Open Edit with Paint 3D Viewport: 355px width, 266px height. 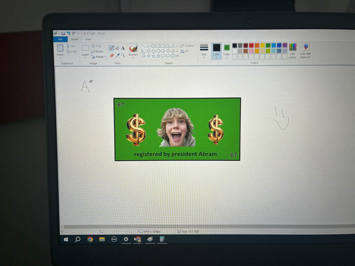click(305, 51)
